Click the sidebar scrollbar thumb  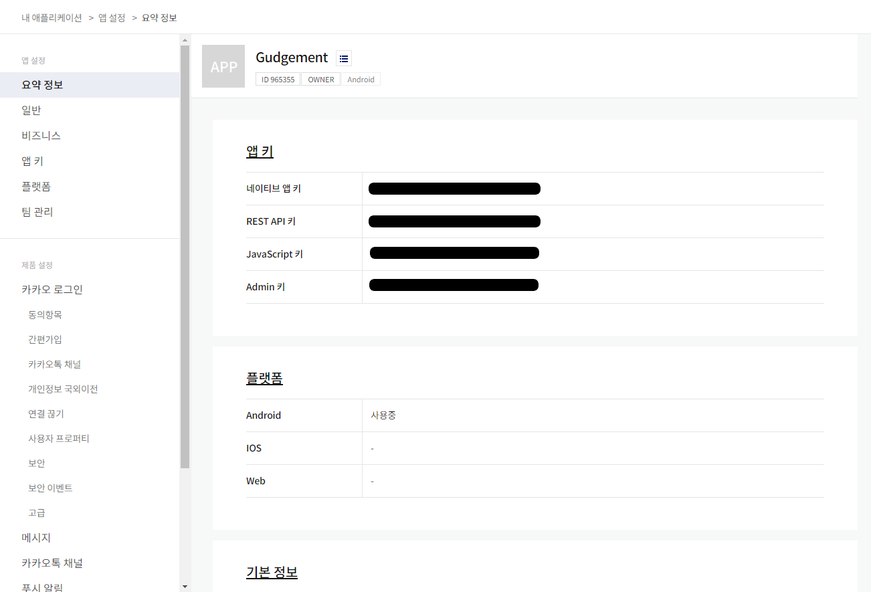[x=185, y=256]
